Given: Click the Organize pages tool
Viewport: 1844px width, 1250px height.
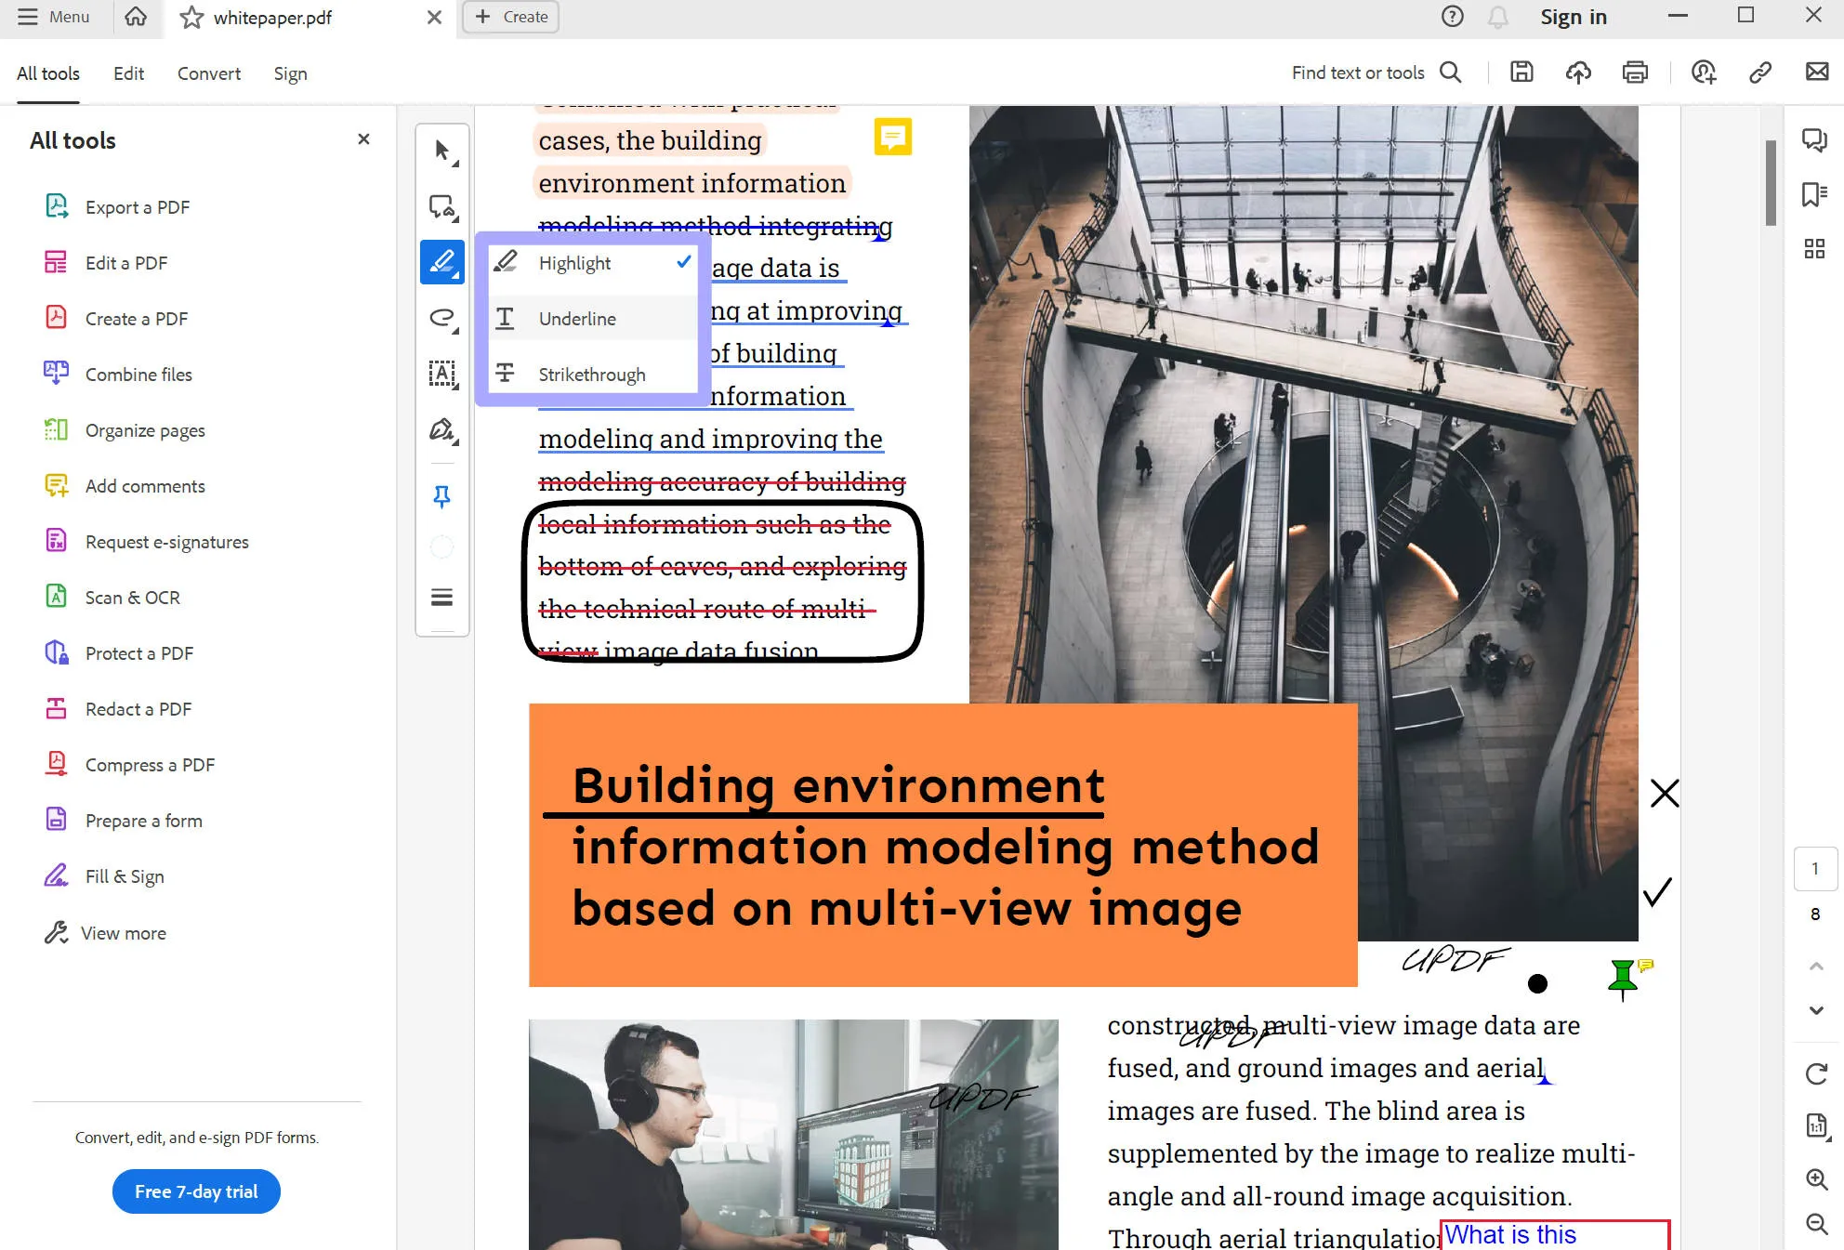Looking at the screenshot, I should 144,429.
